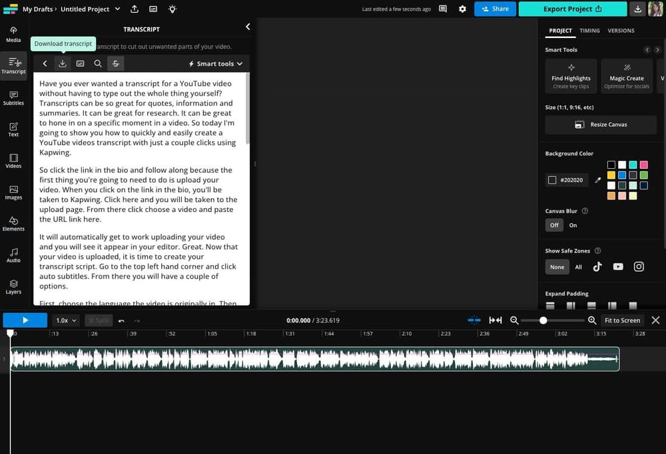Viewport: 666px width, 454px height.
Task: Click the download transcript icon
Action: click(62, 63)
